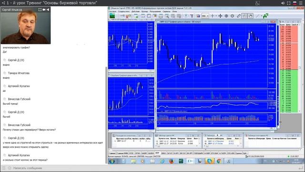
Task: Click the order book vertical scrollbar
Action: (300, 68)
